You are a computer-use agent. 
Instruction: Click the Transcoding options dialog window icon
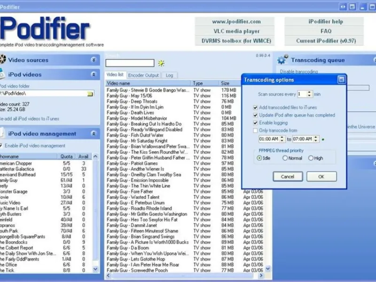coord(341,80)
